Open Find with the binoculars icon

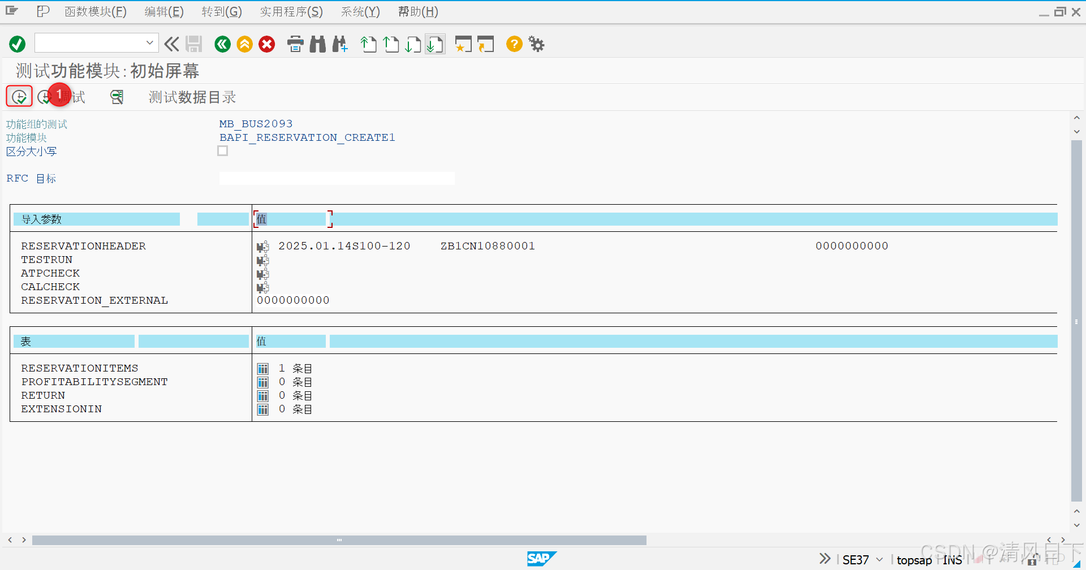pyautogui.click(x=318, y=44)
